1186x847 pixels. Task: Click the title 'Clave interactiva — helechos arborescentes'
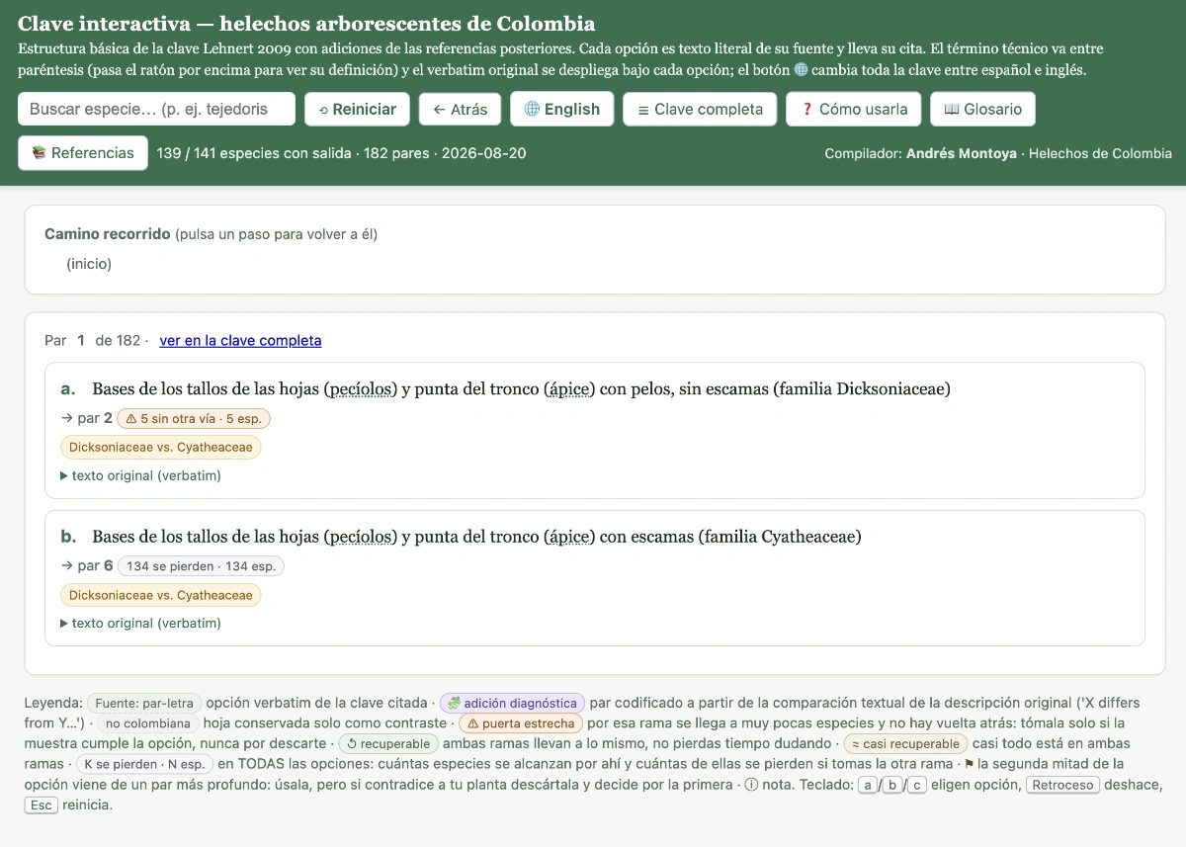point(306,24)
